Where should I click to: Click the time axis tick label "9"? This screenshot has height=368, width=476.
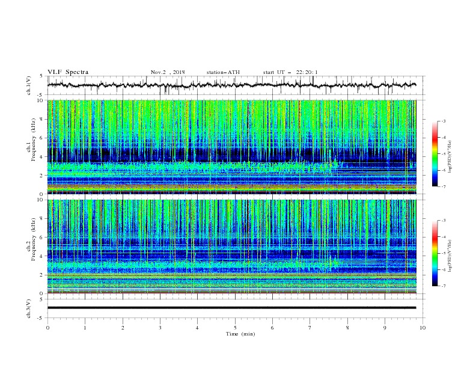click(x=385, y=328)
